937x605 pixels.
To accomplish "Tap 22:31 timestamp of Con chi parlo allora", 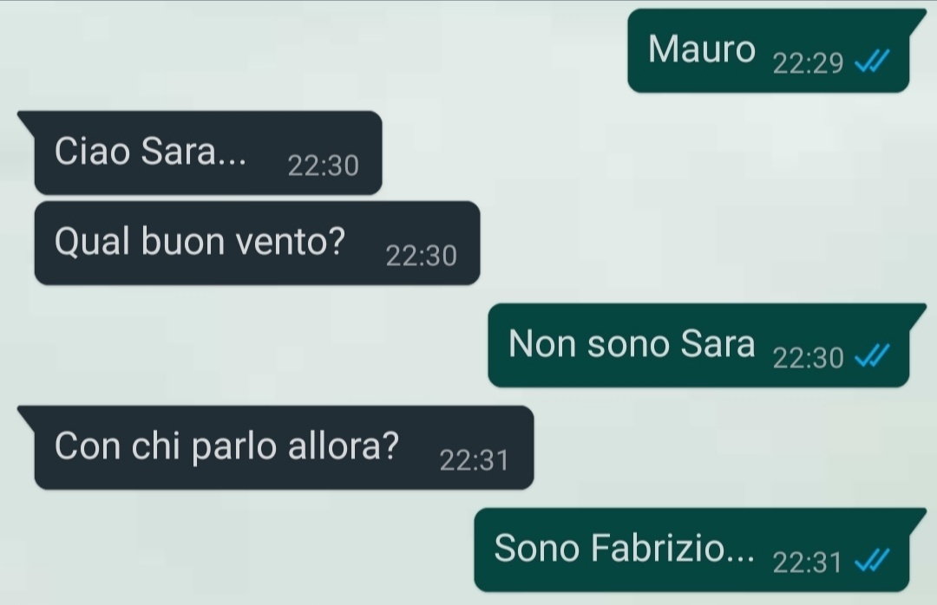I will [x=474, y=460].
